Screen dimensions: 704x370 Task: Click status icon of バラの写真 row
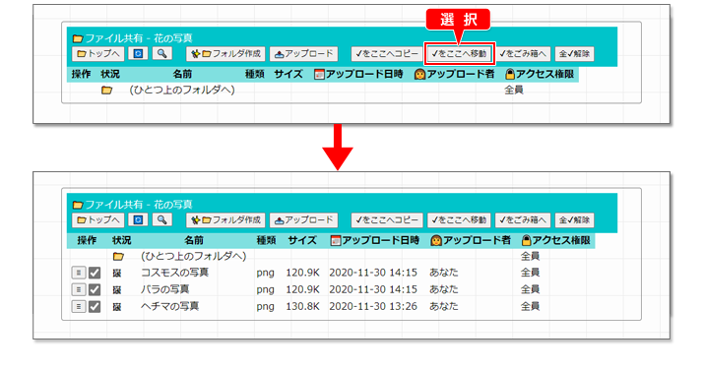click(x=117, y=290)
